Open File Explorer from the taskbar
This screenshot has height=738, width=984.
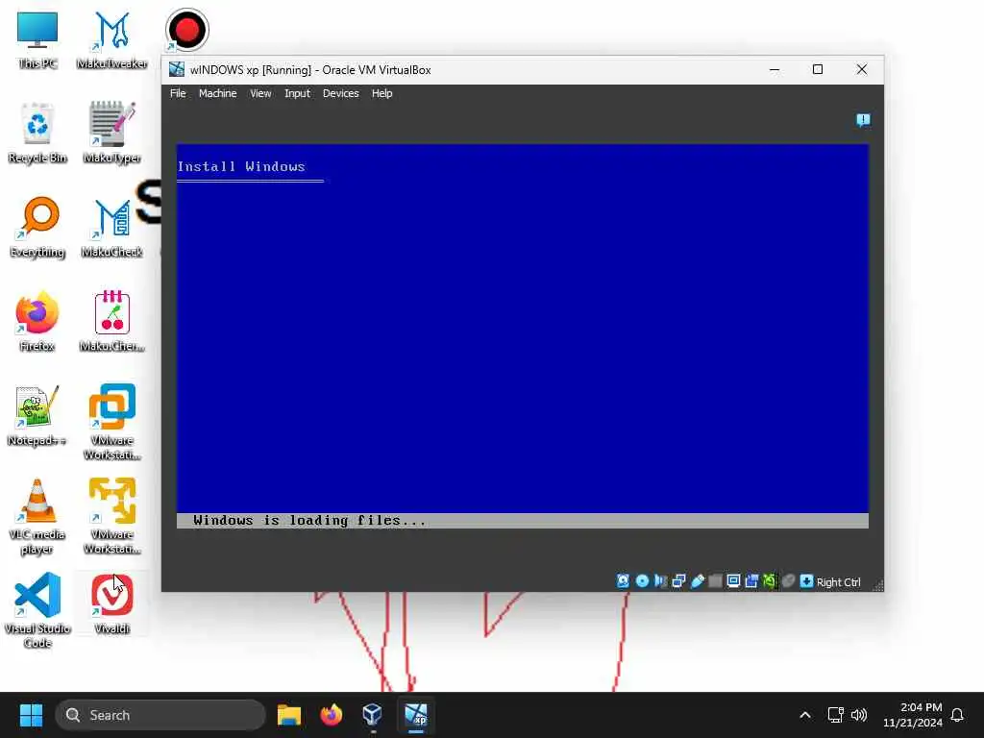(x=289, y=715)
